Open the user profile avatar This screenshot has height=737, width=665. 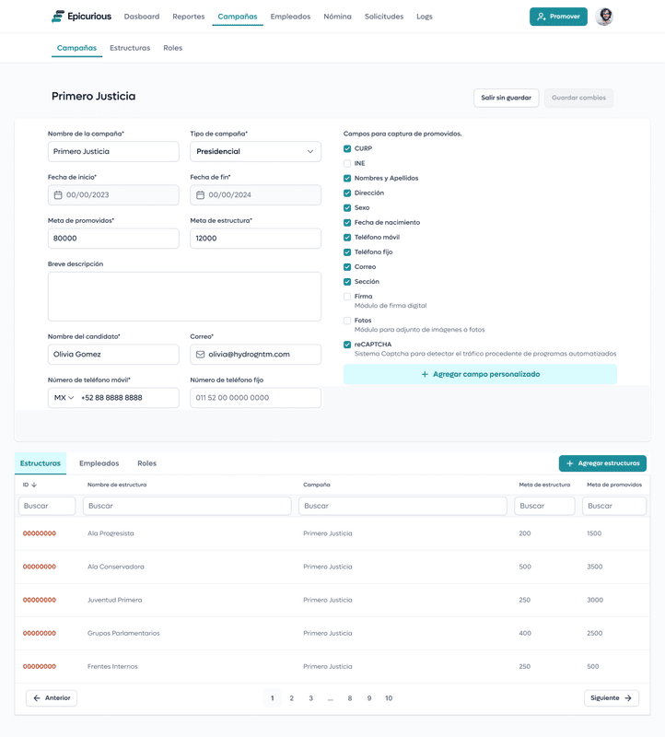point(604,17)
